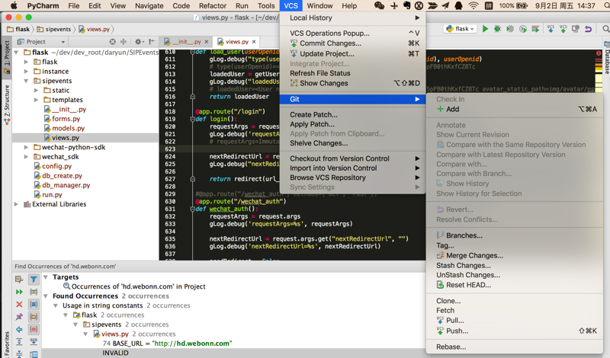The image size is (610, 358).
Task: Expand the wechat-python-sdk folder
Action: (x=27, y=147)
